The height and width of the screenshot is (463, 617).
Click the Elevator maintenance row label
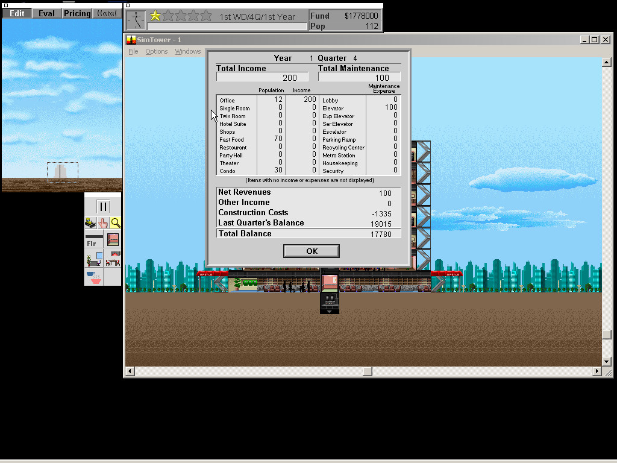coord(333,109)
